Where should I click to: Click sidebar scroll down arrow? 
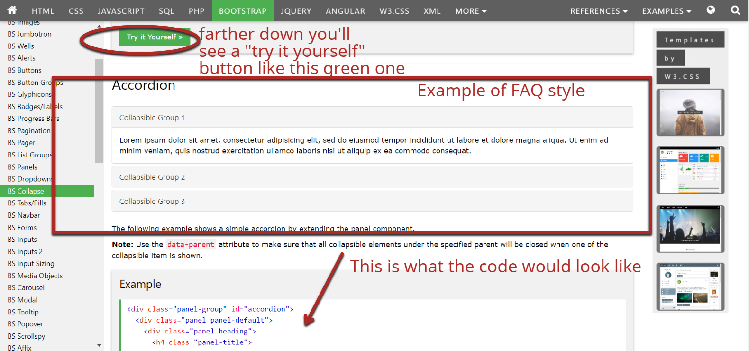point(99,346)
